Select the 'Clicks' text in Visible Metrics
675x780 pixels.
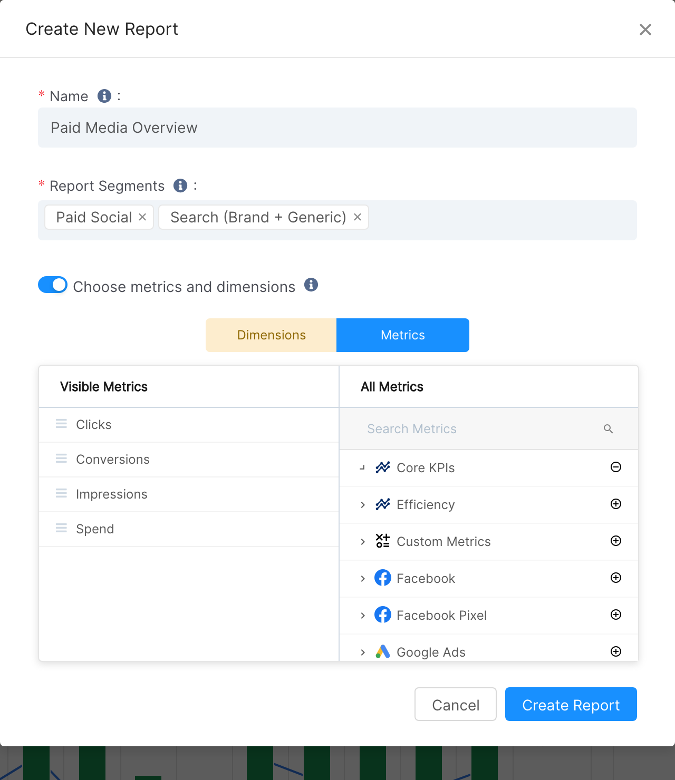(94, 425)
